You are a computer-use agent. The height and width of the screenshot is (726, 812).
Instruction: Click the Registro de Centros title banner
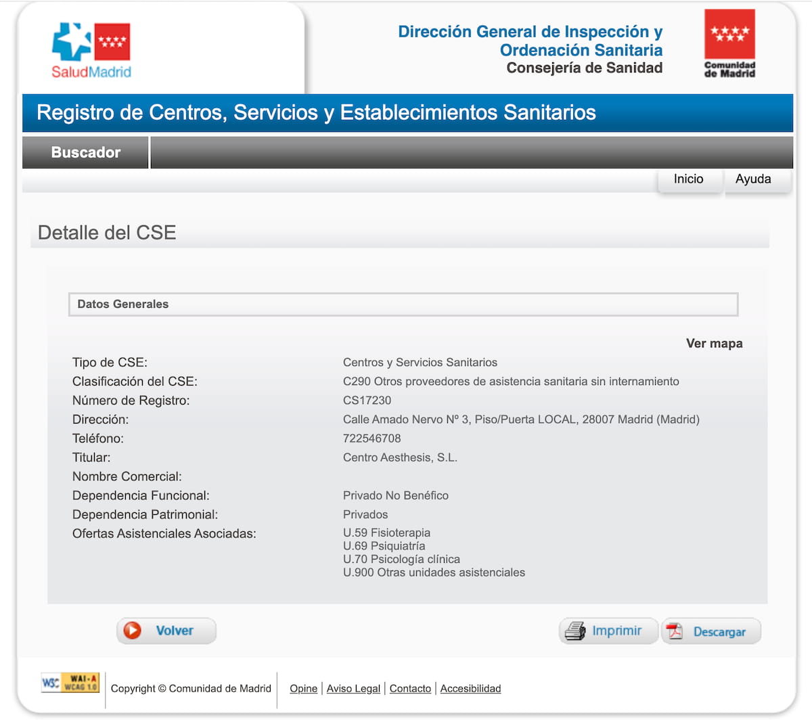(x=316, y=112)
